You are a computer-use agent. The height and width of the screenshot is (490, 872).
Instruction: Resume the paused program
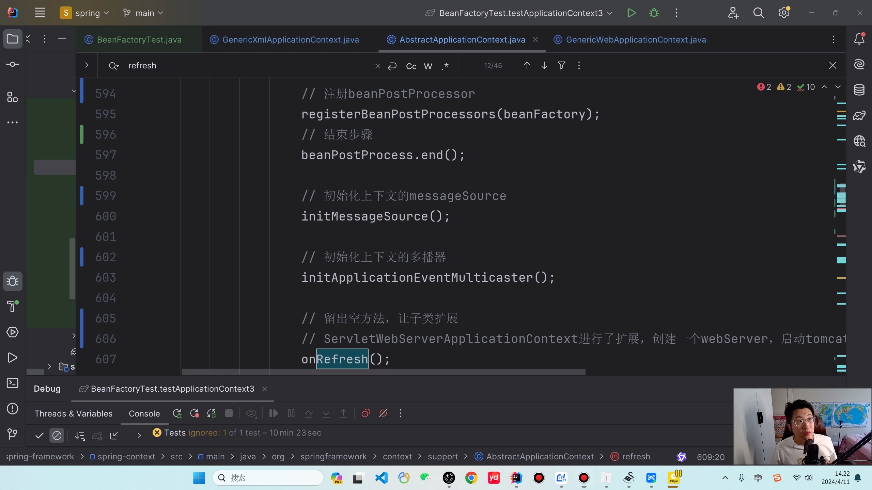[274, 413]
